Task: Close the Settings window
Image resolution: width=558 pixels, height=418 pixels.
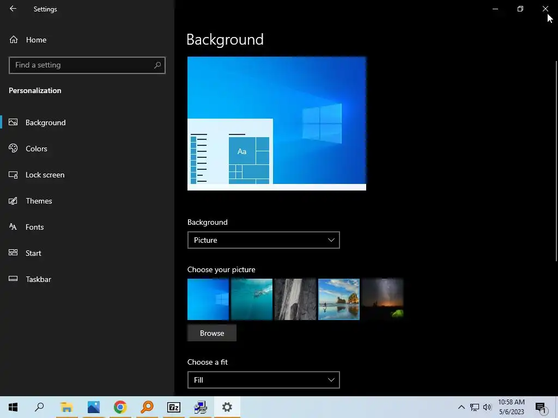Action: 545,9
